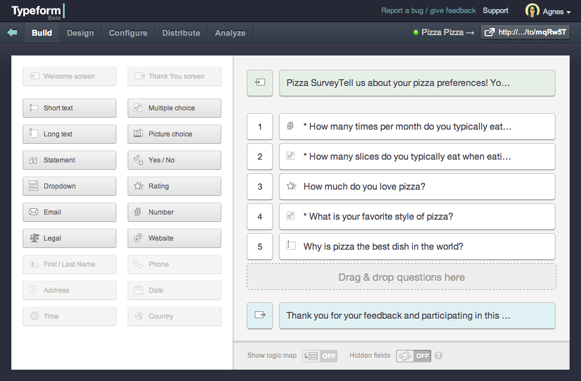Click the 'Show logic map' label
This screenshot has width=581, height=381.
click(x=272, y=356)
